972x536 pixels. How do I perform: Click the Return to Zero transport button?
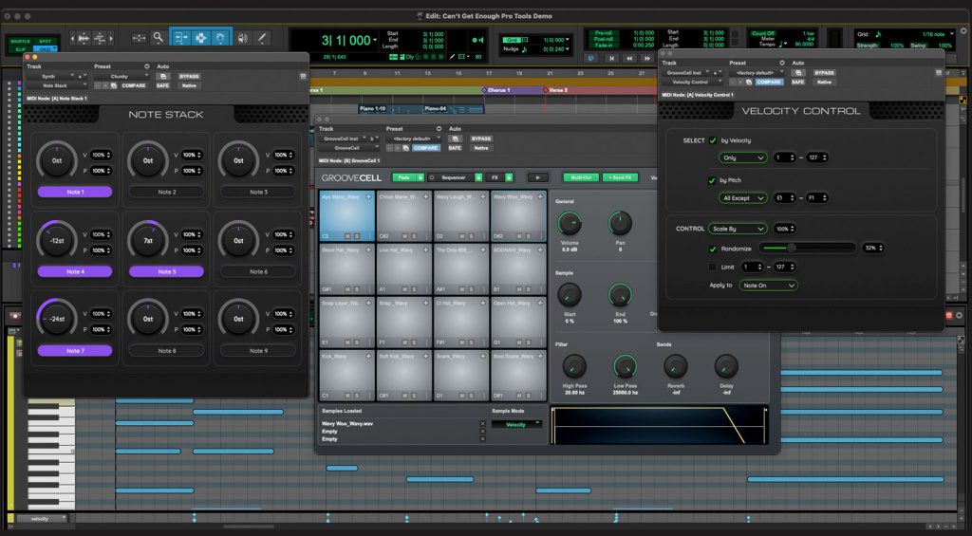click(612, 58)
